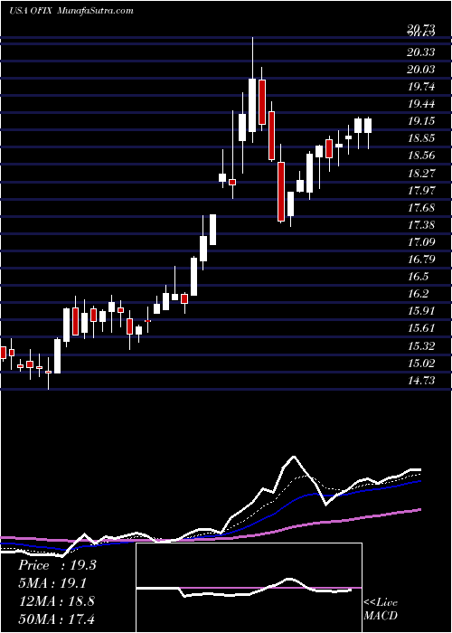Click the 16.2 price axis label
452x633 pixels.
pos(418,294)
